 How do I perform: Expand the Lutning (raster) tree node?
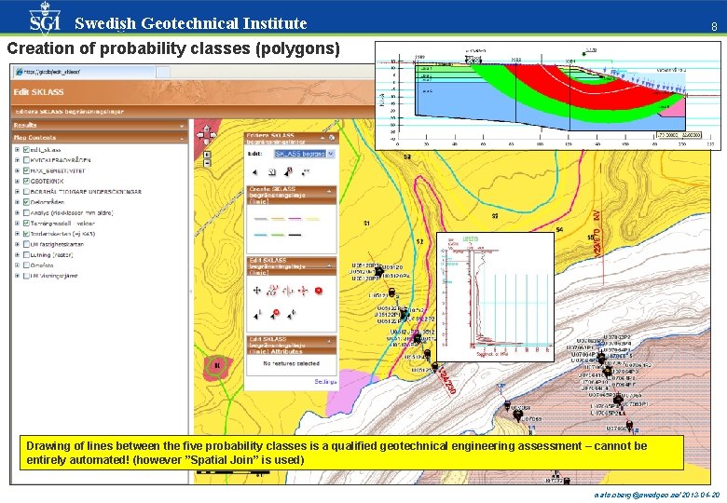(x=17, y=254)
